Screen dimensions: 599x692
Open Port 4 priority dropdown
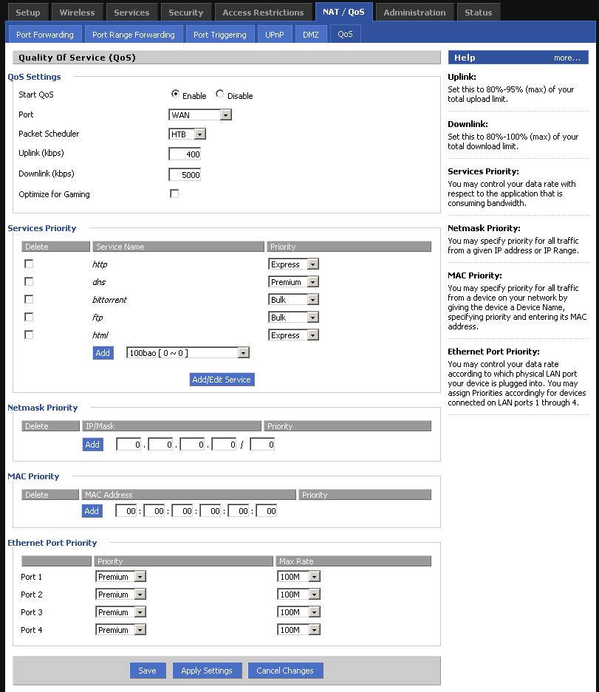(x=120, y=630)
